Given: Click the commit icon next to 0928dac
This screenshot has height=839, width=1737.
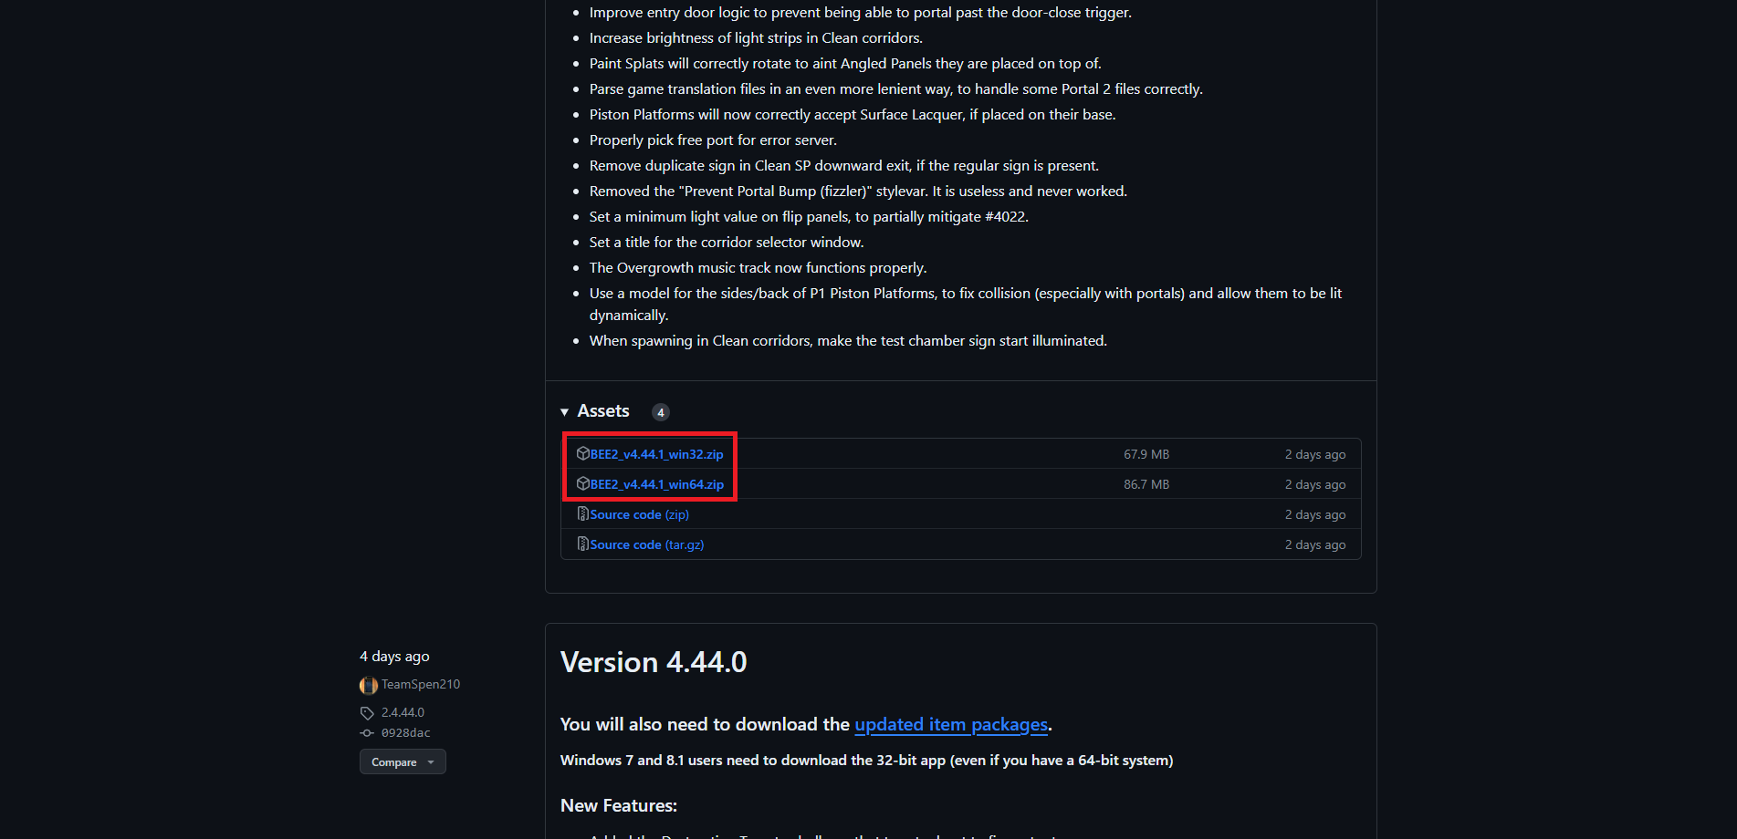Looking at the screenshot, I should coord(367,733).
